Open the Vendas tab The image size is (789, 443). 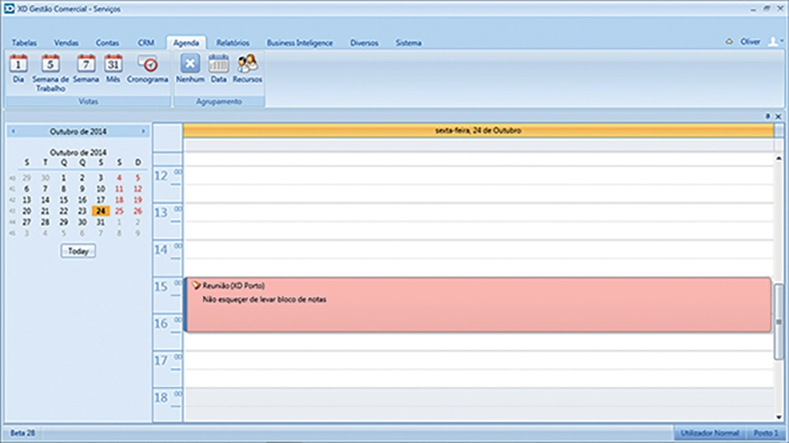66,43
